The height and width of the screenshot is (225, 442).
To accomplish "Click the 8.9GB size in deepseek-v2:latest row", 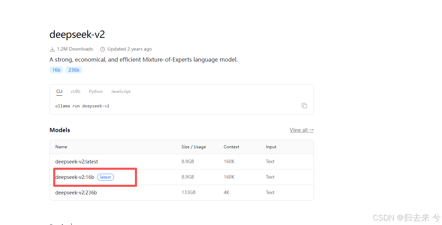I will [x=188, y=162].
